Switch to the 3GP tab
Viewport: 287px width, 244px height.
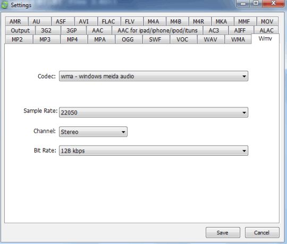(73, 30)
